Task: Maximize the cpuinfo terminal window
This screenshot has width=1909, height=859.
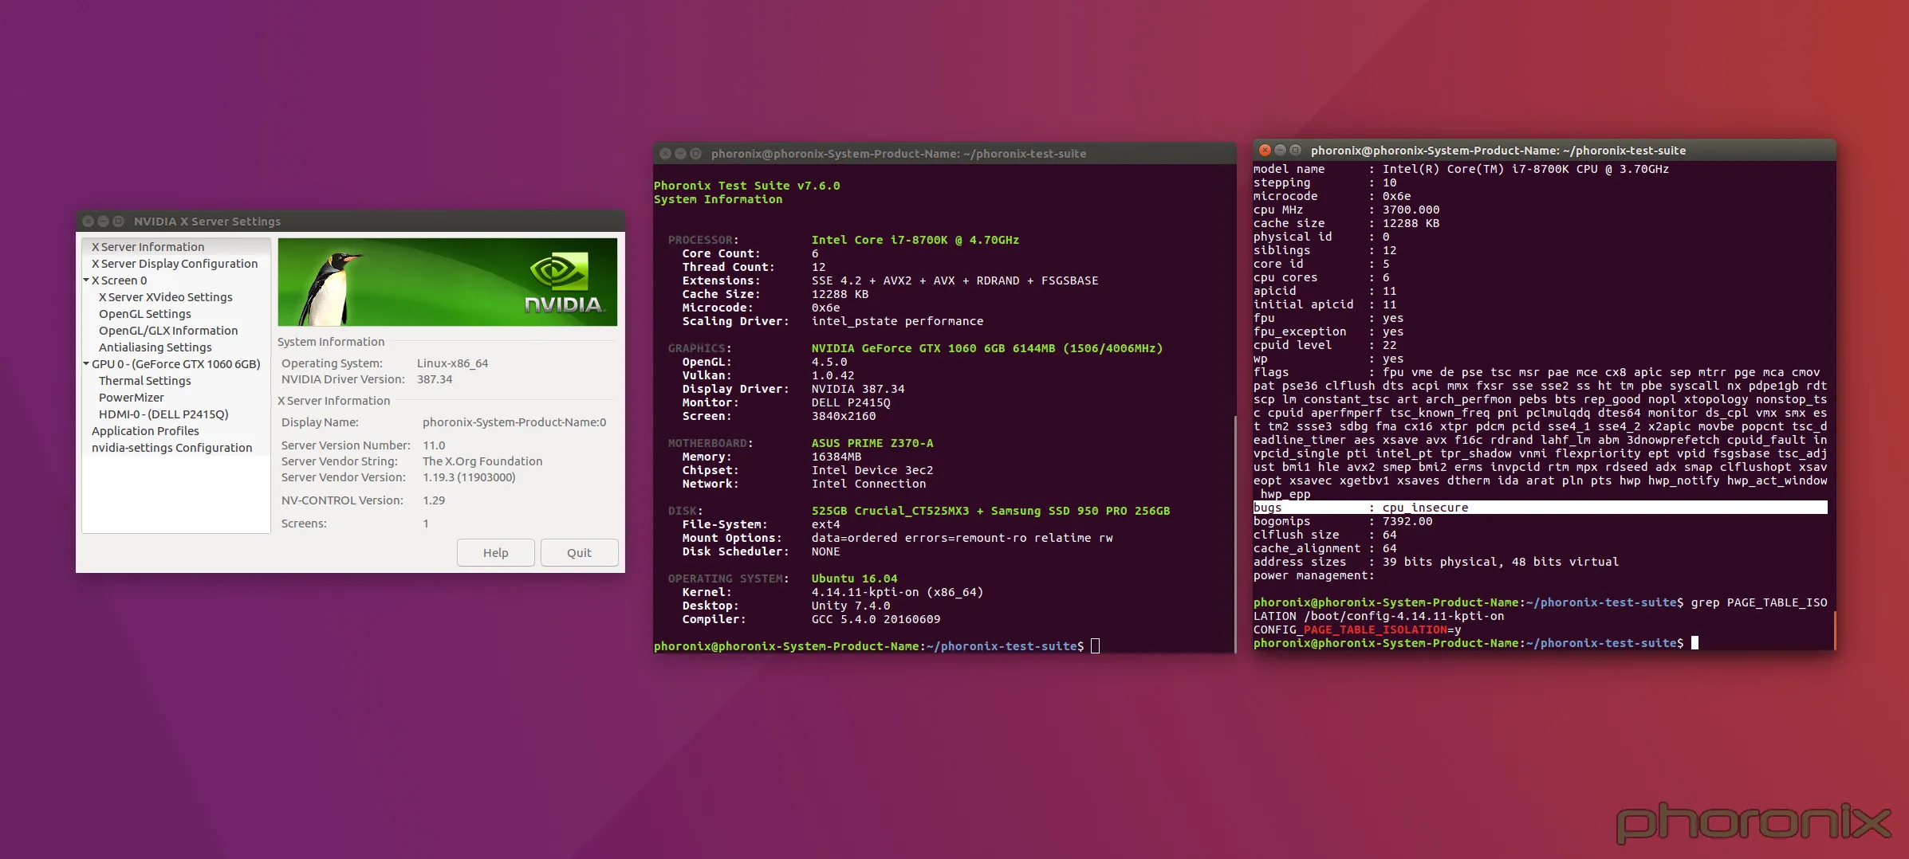Action: point(1295,150)
